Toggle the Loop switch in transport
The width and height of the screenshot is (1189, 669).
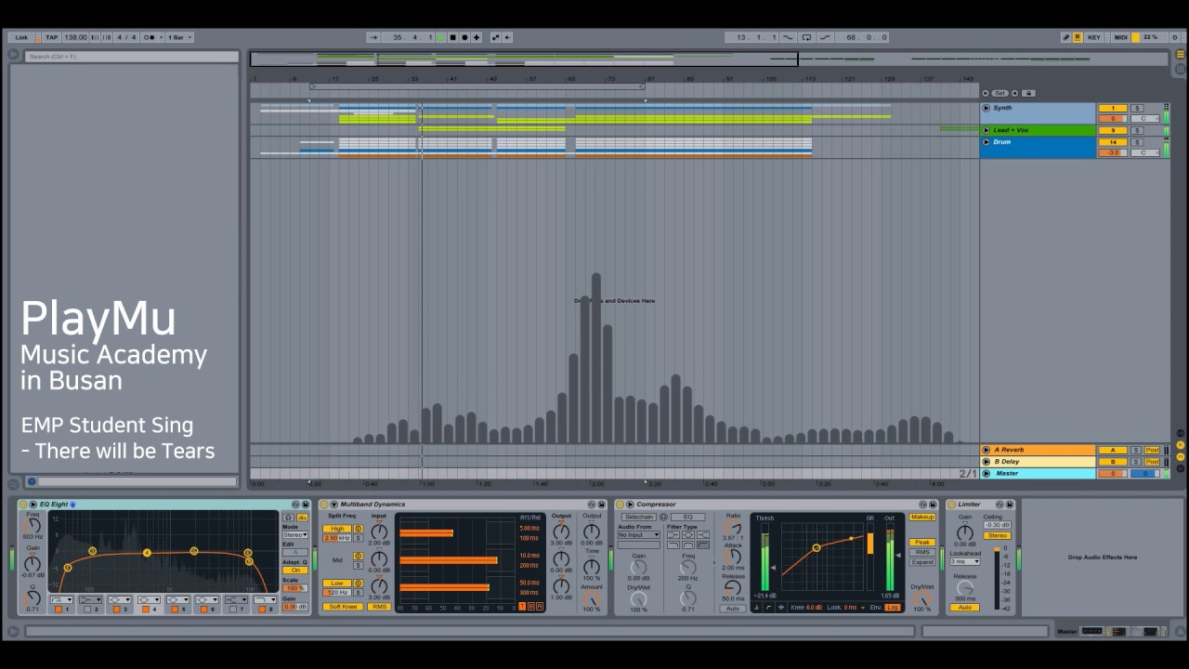click(806, 37)
